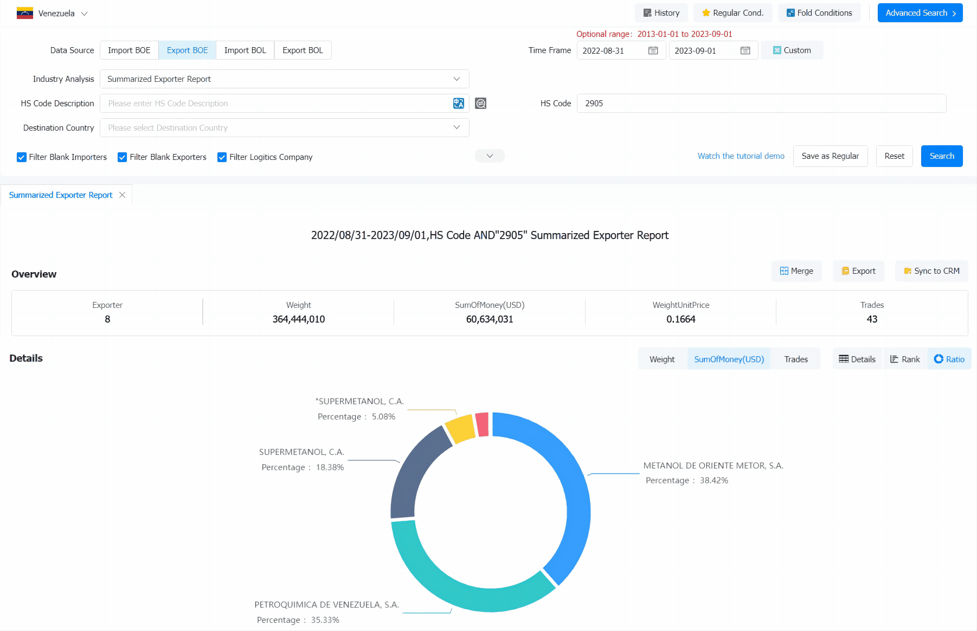This screenshot has height=631, width=977.
Task: Switch to Ratio view
Action: 949,359
